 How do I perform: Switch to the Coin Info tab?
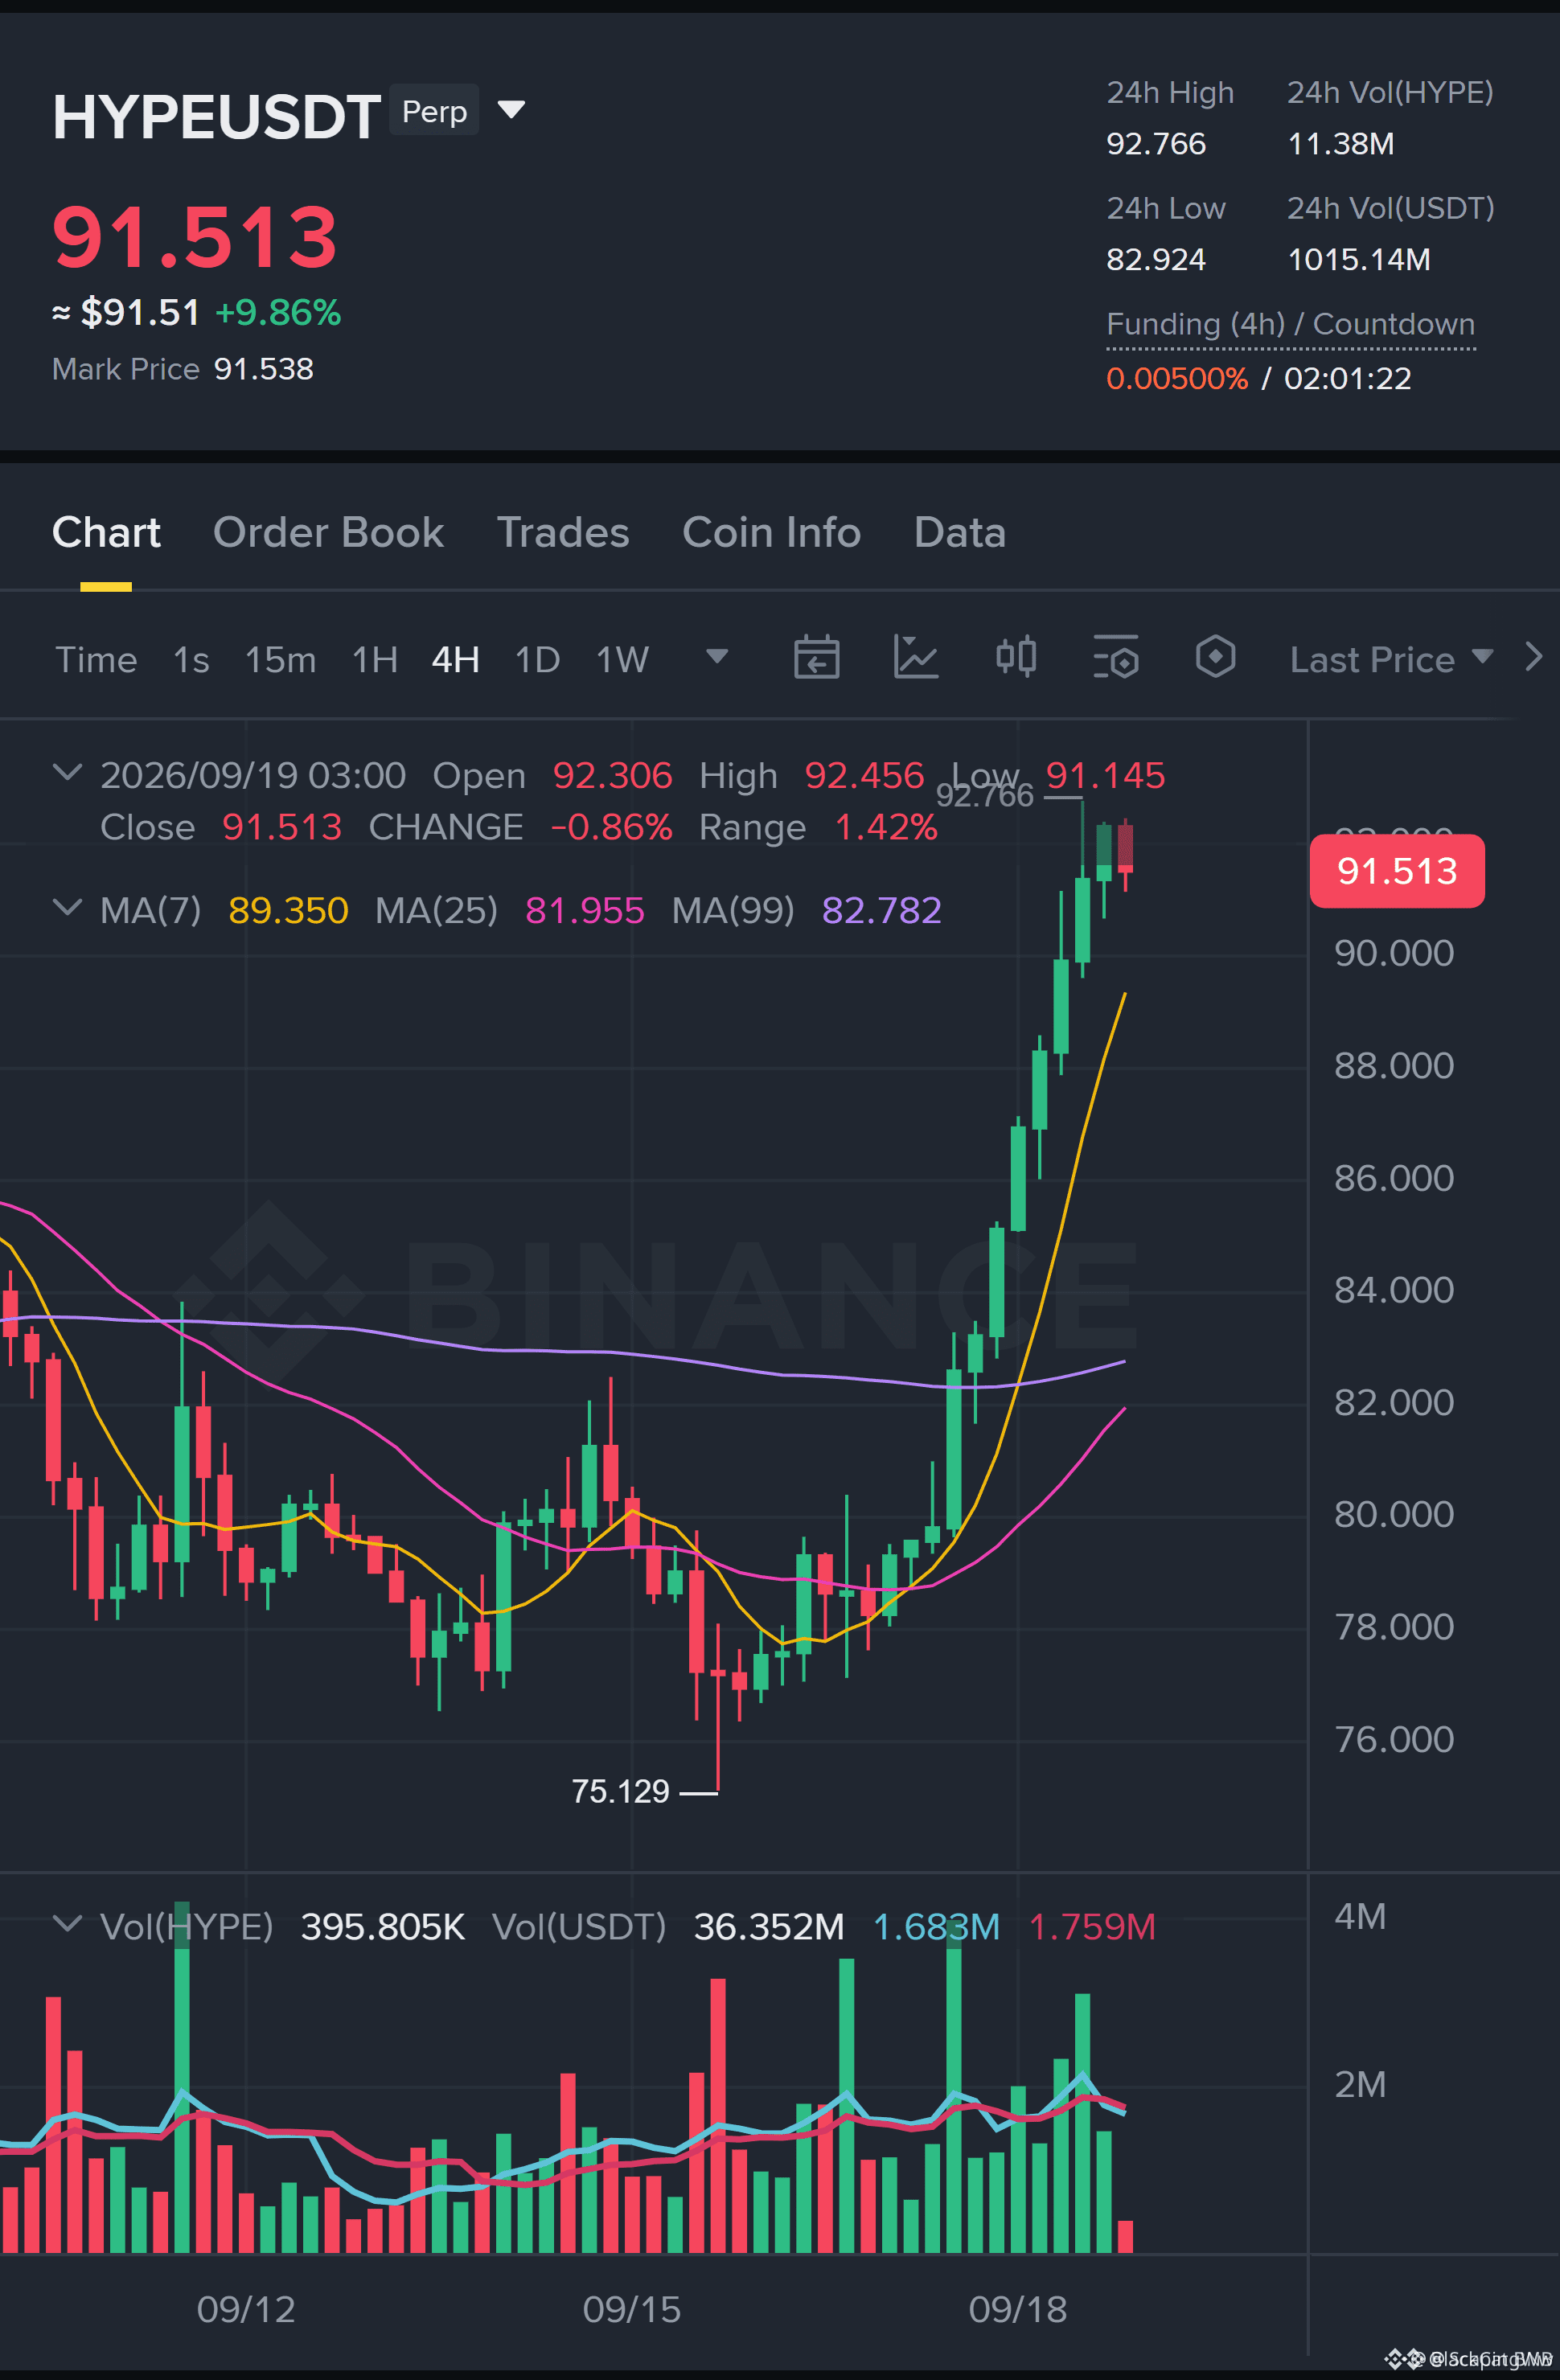pos(771,533)
